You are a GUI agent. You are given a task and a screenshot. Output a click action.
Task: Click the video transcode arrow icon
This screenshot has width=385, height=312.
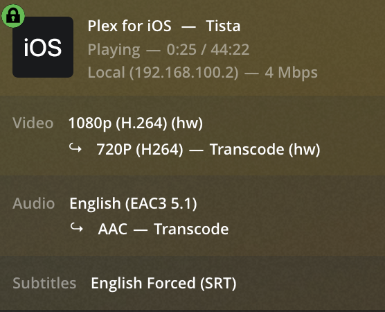click(75, 148)
